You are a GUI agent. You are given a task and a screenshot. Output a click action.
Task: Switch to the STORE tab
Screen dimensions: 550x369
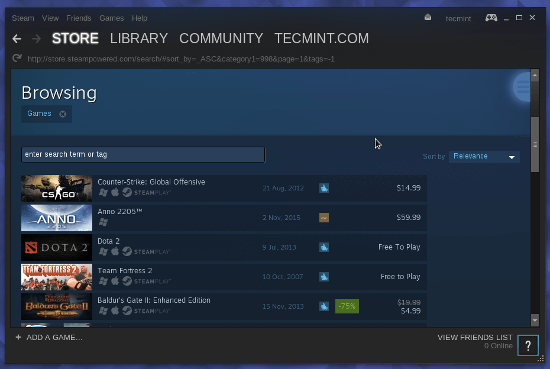(x=75, y=38)
